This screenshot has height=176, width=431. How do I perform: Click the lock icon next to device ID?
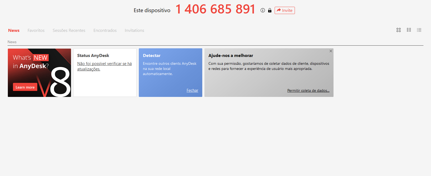point(270,10)
